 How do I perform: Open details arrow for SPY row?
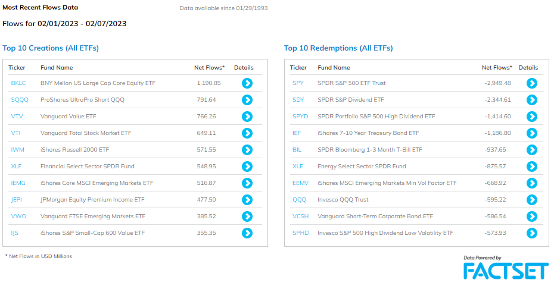click(x=532, y=83)
